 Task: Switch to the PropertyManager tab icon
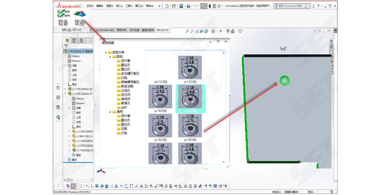[74, 40]
